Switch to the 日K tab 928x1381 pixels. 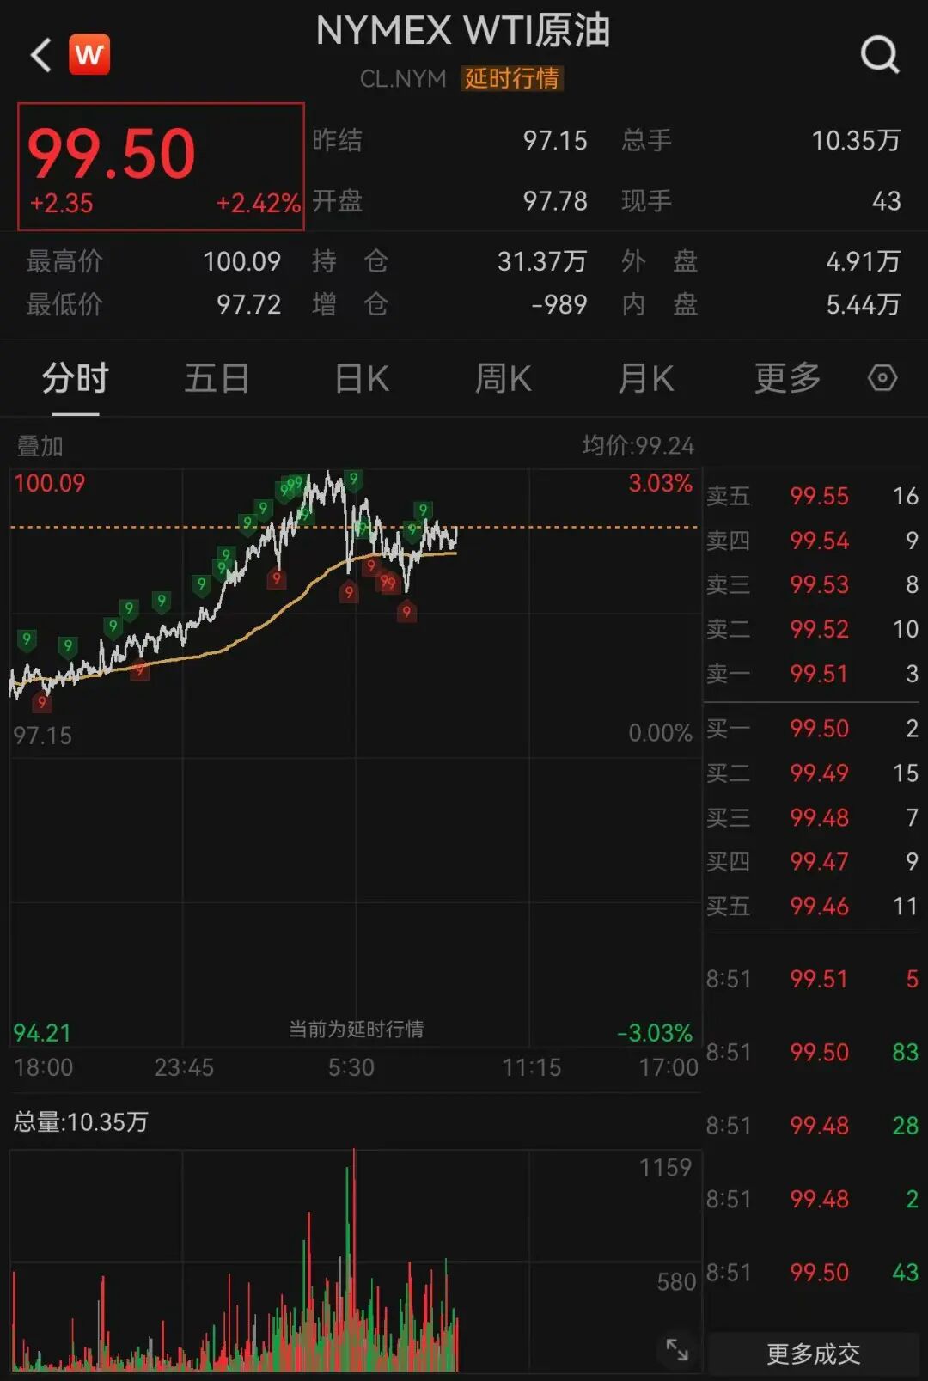click(x=361, y=378)
